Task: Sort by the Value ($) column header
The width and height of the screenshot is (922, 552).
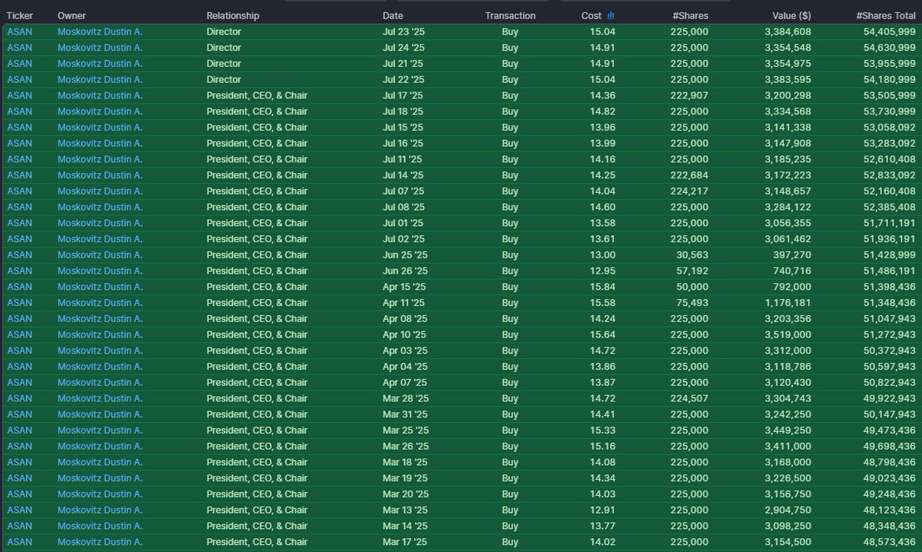Action: 791,15
